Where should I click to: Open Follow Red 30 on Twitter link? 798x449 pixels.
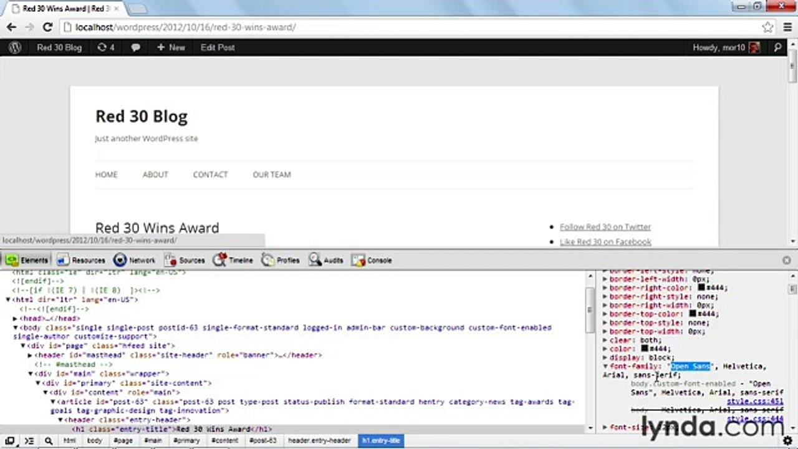(x=605, y=227)
